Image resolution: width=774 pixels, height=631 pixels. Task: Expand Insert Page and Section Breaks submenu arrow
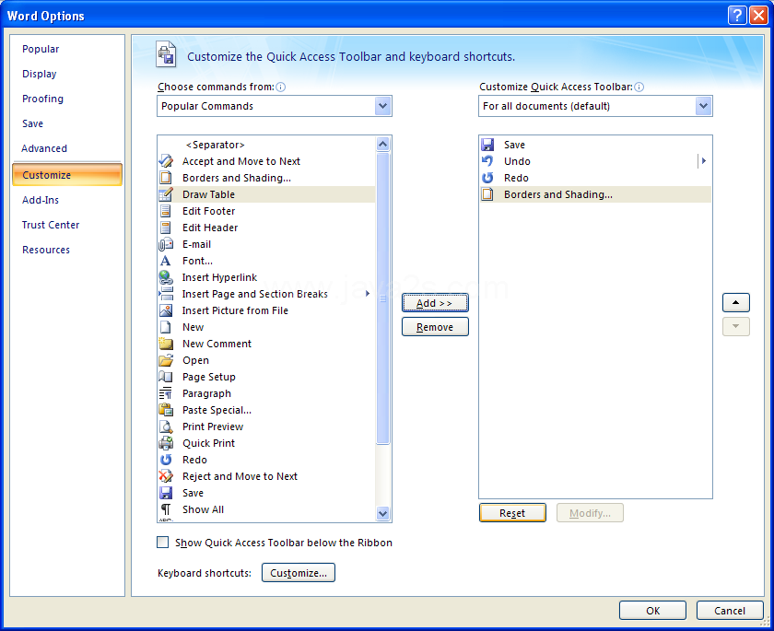pos(368,294)
